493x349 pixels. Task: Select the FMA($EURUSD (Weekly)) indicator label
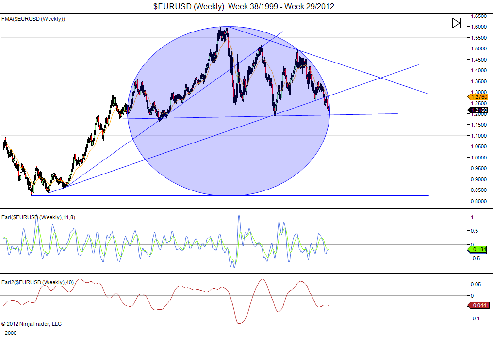pos(33,19)
